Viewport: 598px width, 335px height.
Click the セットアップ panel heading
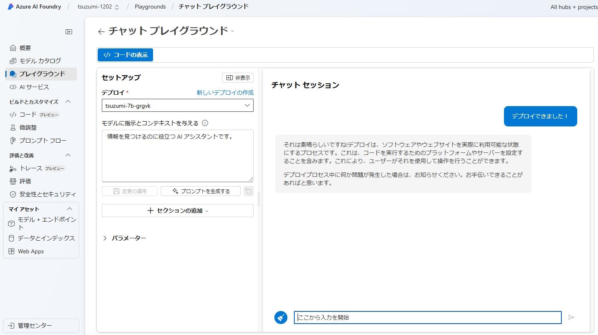click(x=121, y=78)
